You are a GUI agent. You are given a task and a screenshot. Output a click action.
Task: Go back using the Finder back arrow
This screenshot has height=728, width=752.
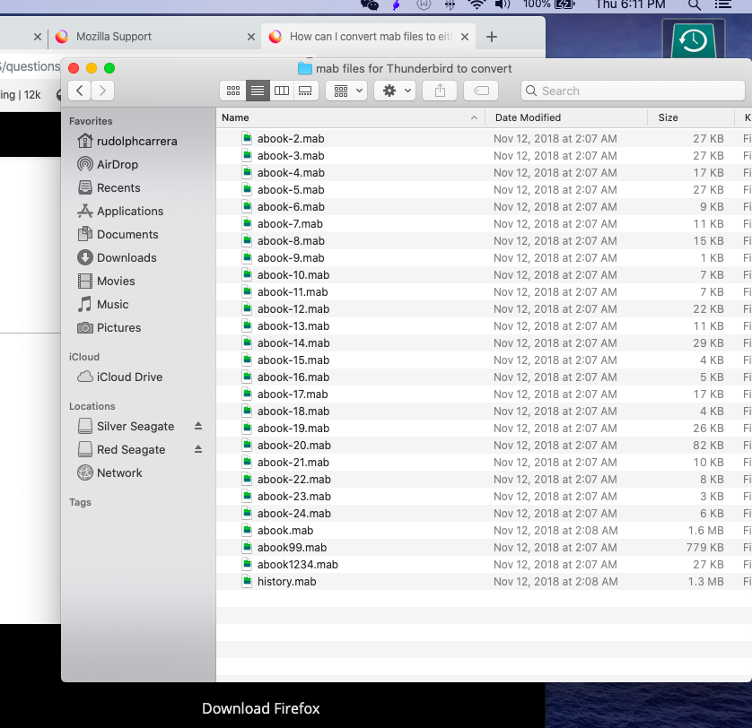[80, 91]
